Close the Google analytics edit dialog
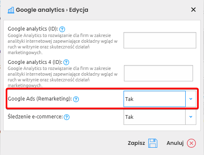This screenshot has height=155, width=204. click(x=193, y=10)
